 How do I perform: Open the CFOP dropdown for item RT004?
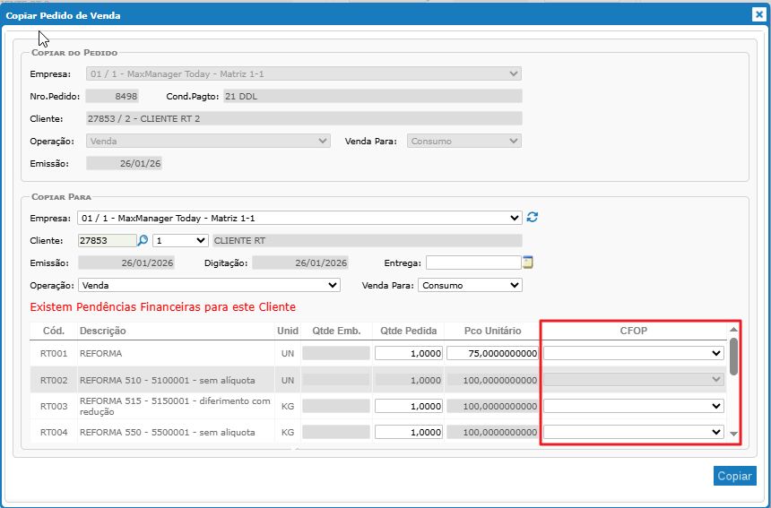tap(633, 432)
